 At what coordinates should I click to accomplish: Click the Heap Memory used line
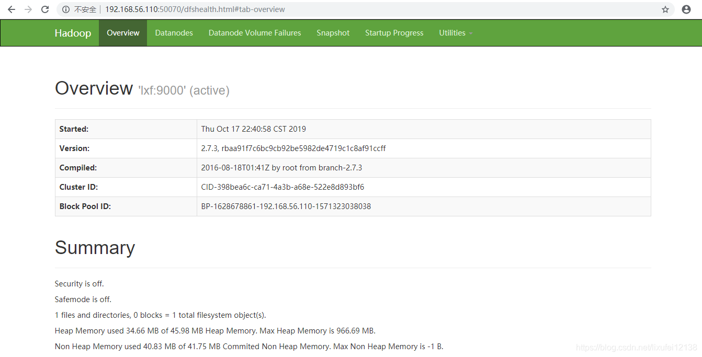pyautogui.click(x=215, y=331)
